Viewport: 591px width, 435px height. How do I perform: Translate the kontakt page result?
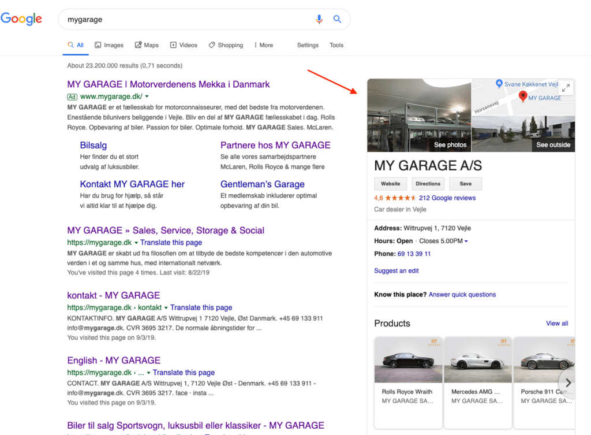click(x=201, y=307)
